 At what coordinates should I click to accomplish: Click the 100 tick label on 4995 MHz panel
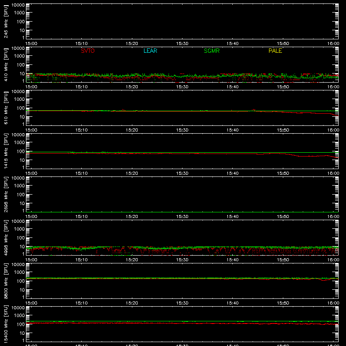click(x=21, y=238)
